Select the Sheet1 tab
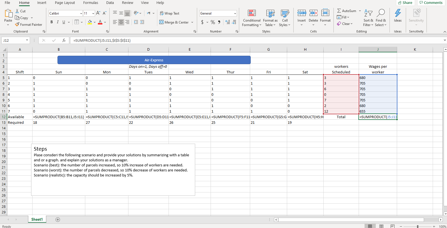The width and height of the screenshot is (447, 228). coord(37,220)
